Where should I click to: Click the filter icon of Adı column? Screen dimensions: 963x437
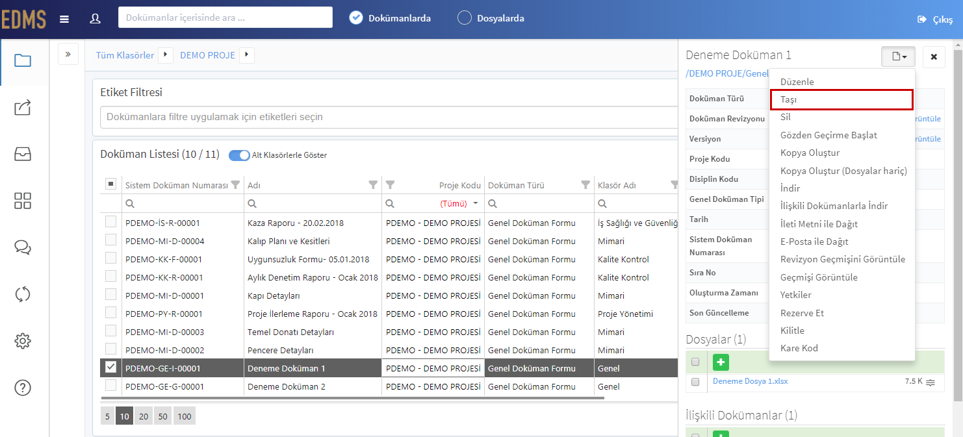click(x=373, y=185)
